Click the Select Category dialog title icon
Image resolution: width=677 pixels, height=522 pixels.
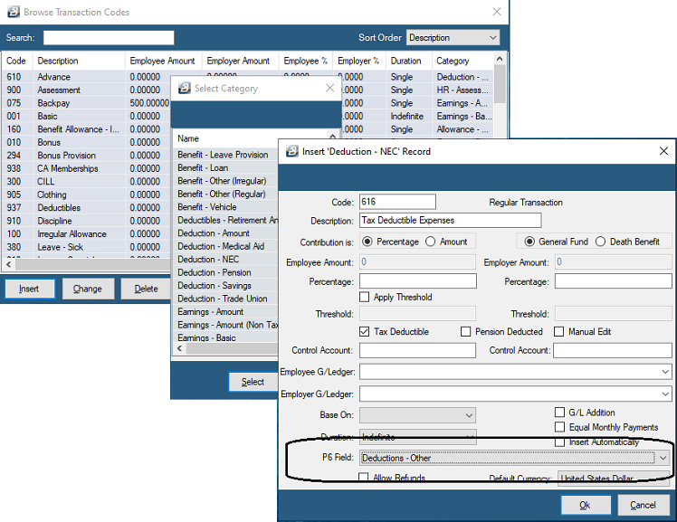[x=185, y=88]
